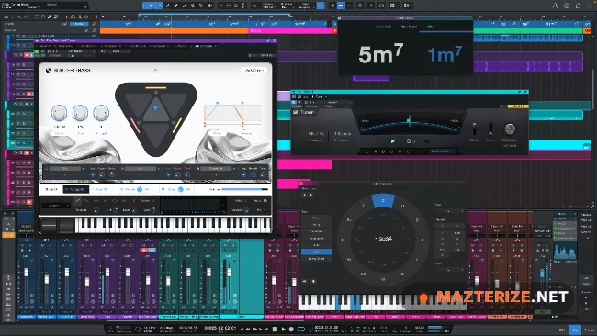Click the right-pointing sharp arrow in Tuner
The image size is (597, 336).
[393, 141]
